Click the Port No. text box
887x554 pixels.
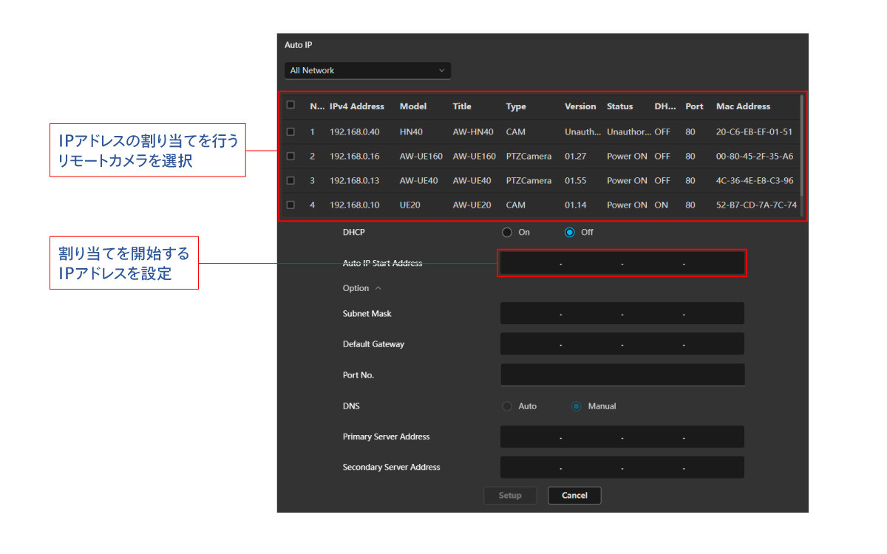click(622, 375)
